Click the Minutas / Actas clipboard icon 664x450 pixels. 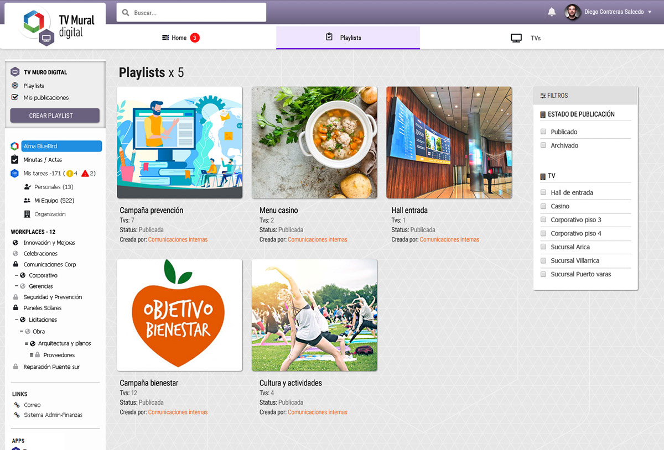[x=15, y=160]
